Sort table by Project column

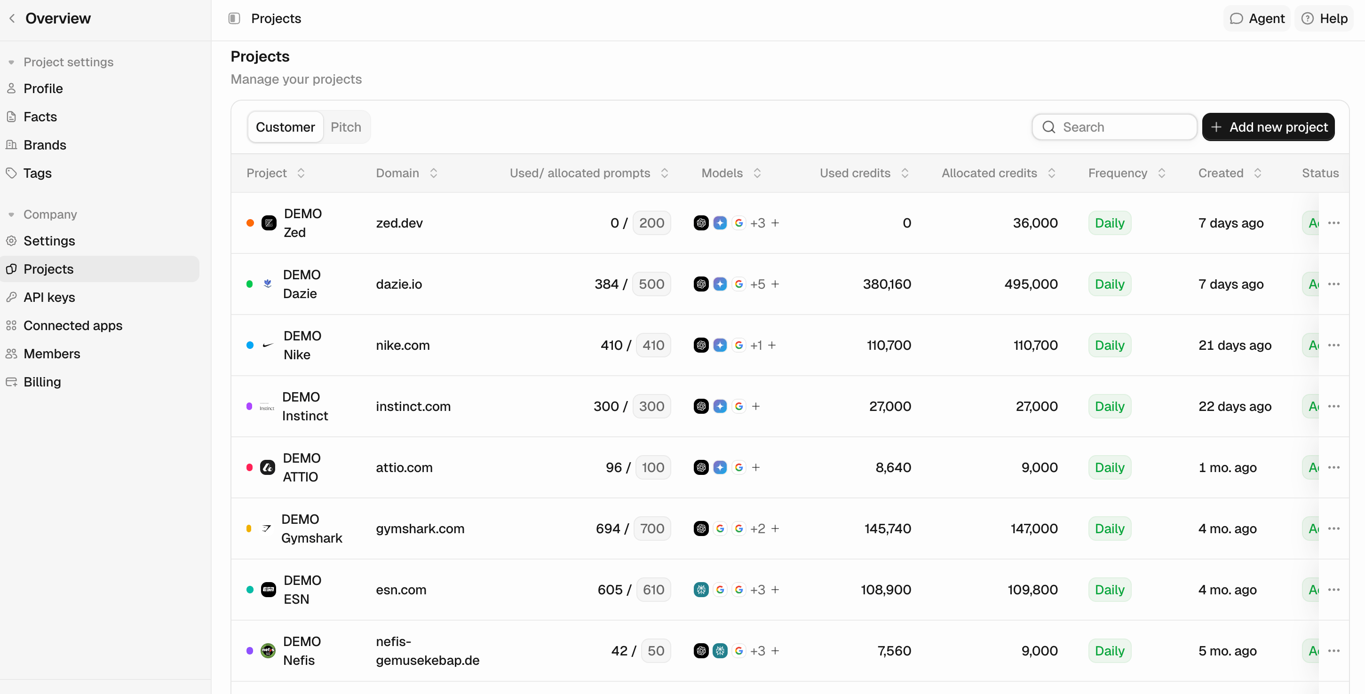301,173
